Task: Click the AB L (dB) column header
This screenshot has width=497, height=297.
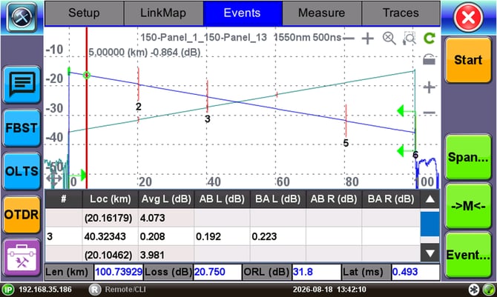Action: coord(222,199)
